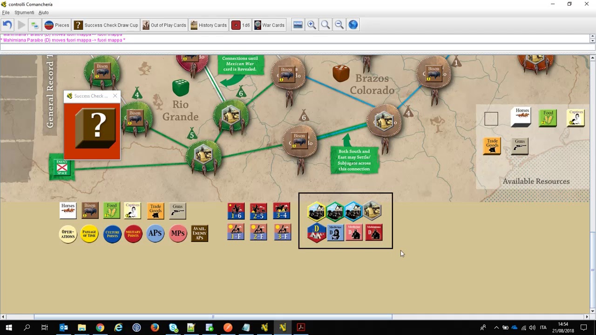This screenshot has width=596, height=335.
Task: Click the brown die near Brazos Colorado
Action: pos(341,74)
